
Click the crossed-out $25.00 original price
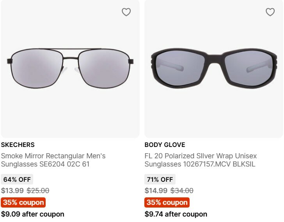(x=38, y=191)
